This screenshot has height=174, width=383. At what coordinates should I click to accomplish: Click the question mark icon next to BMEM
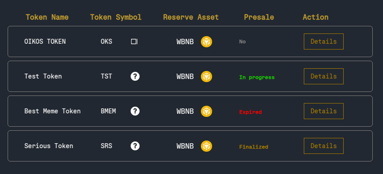(135, 111)
